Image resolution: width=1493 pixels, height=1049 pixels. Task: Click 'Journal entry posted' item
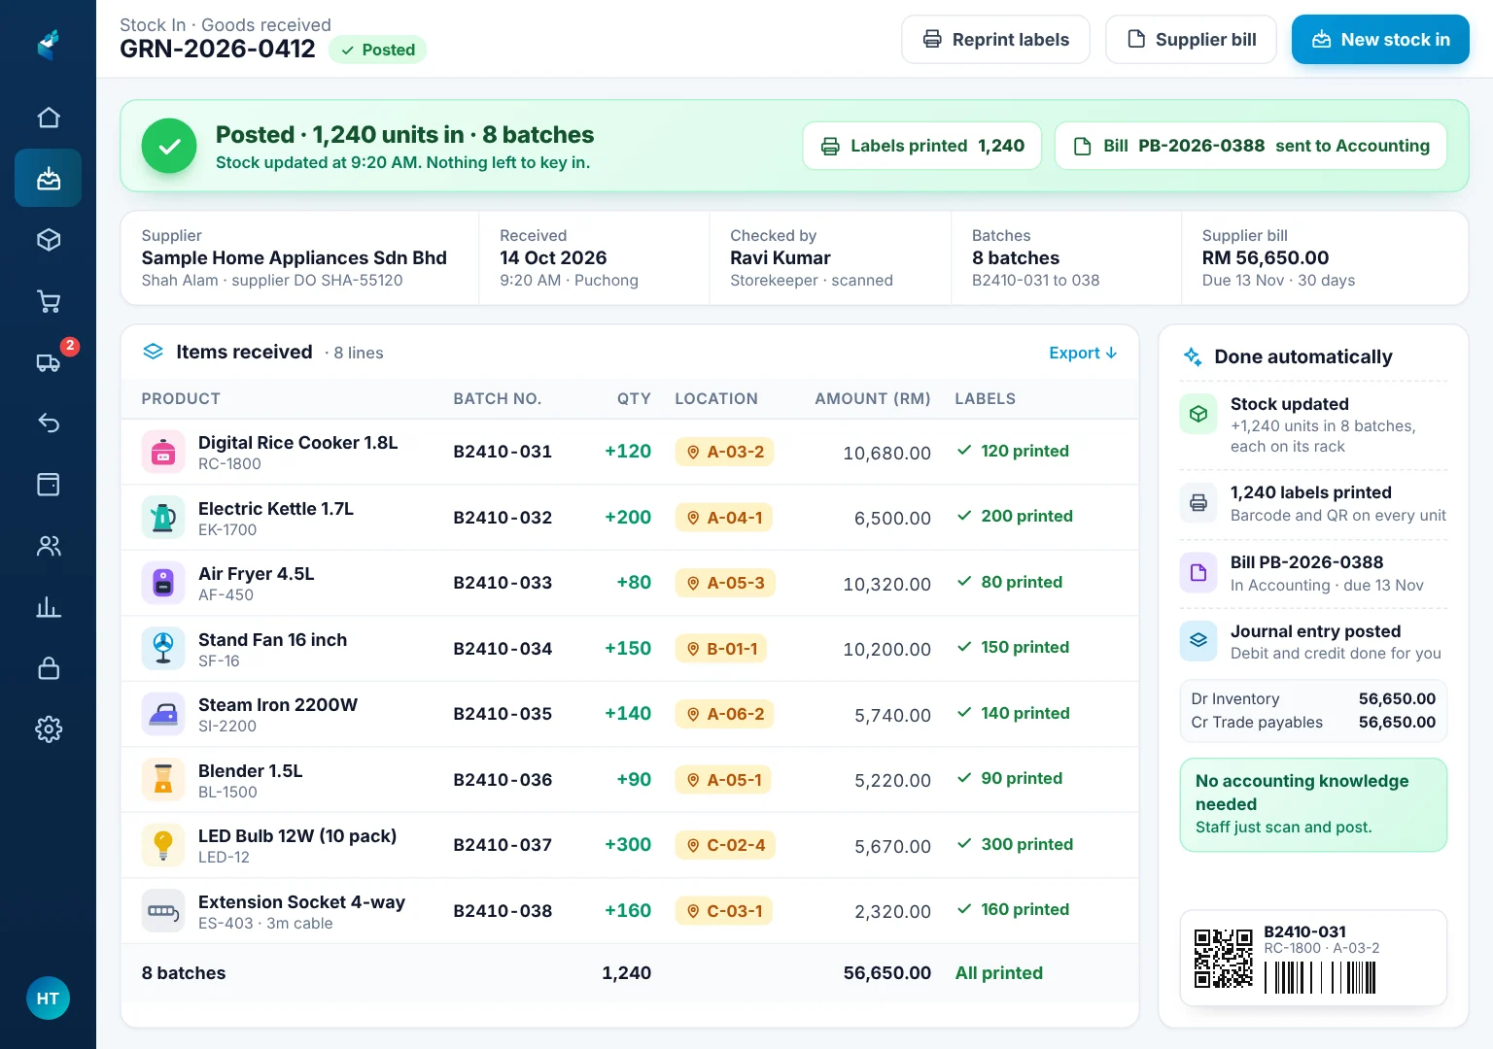1313,642
